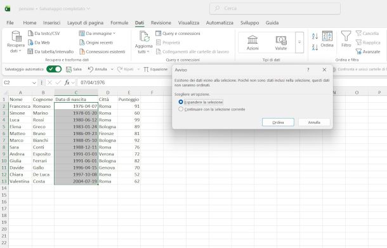Open the Inserisci ribbon tab
Image resolution: width=387 pixels, height=248 pixels.
[51, 23]
